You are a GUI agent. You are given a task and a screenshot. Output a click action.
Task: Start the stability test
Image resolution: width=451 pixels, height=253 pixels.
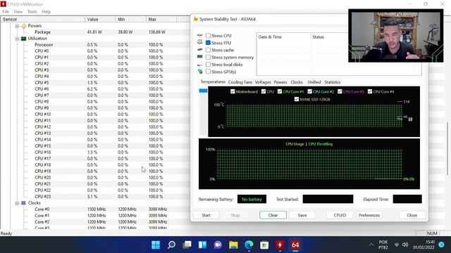pos(206,215)
